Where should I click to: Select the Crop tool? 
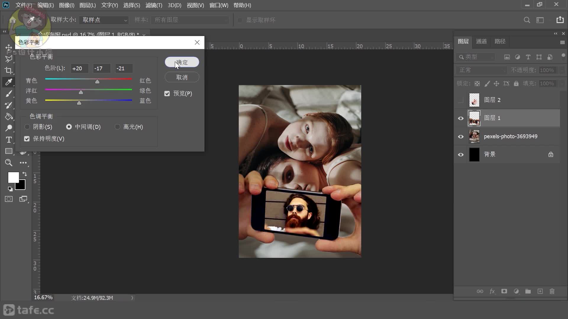click(x=9, y=70)
